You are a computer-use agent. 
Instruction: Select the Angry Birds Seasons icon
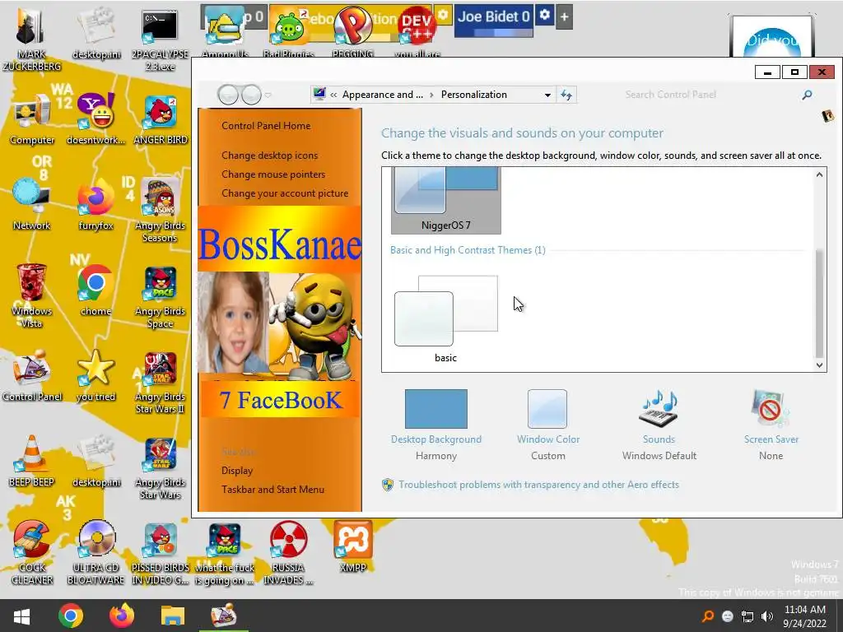161,211
